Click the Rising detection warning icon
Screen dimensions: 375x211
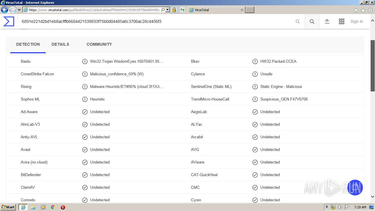(85, 87)
